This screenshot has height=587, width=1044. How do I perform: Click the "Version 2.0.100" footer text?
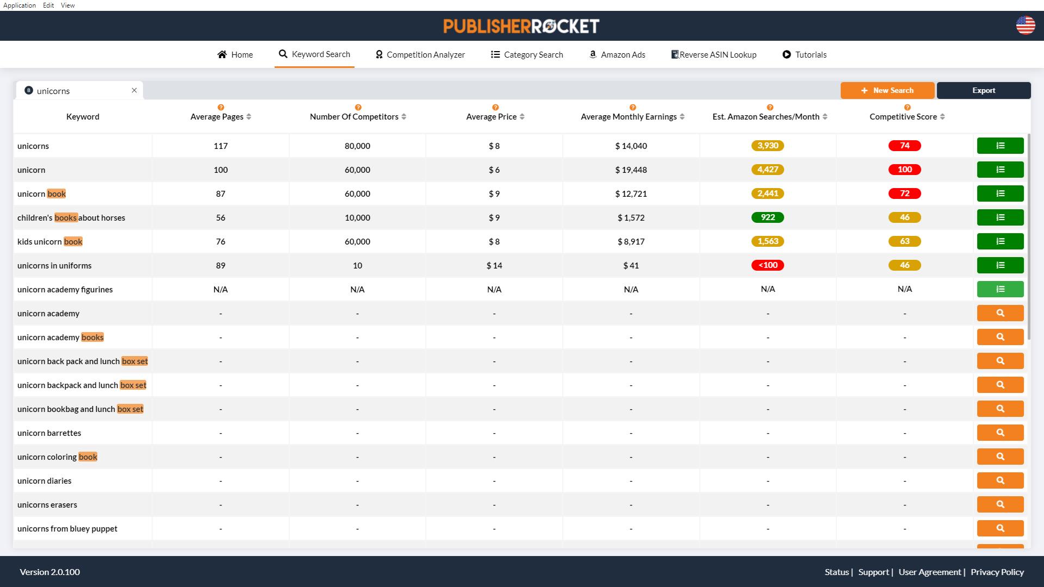[50, 572]
